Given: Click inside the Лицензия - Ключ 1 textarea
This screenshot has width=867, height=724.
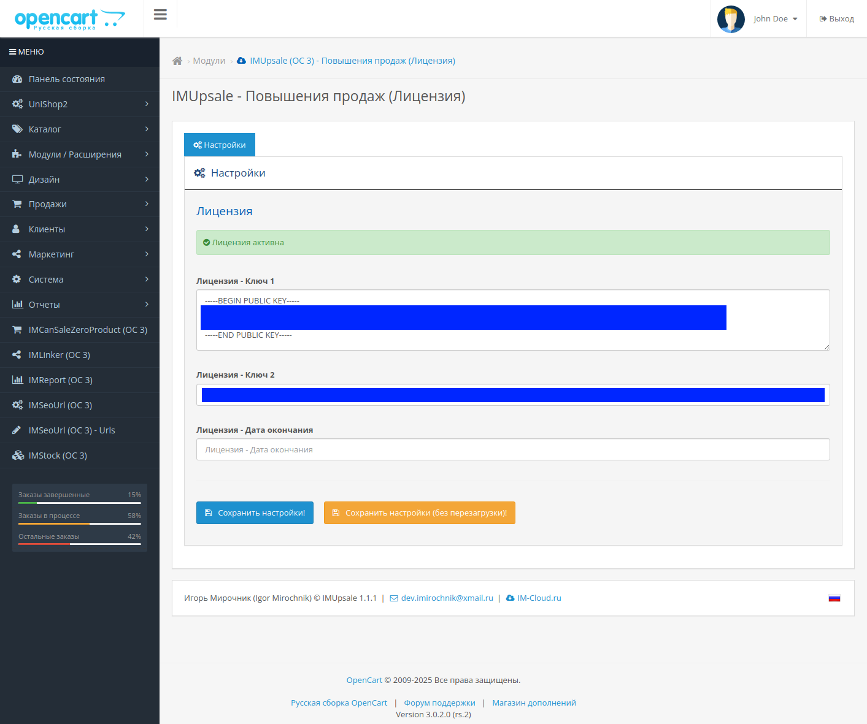Looking at the screenshot, I should (513, 320).
